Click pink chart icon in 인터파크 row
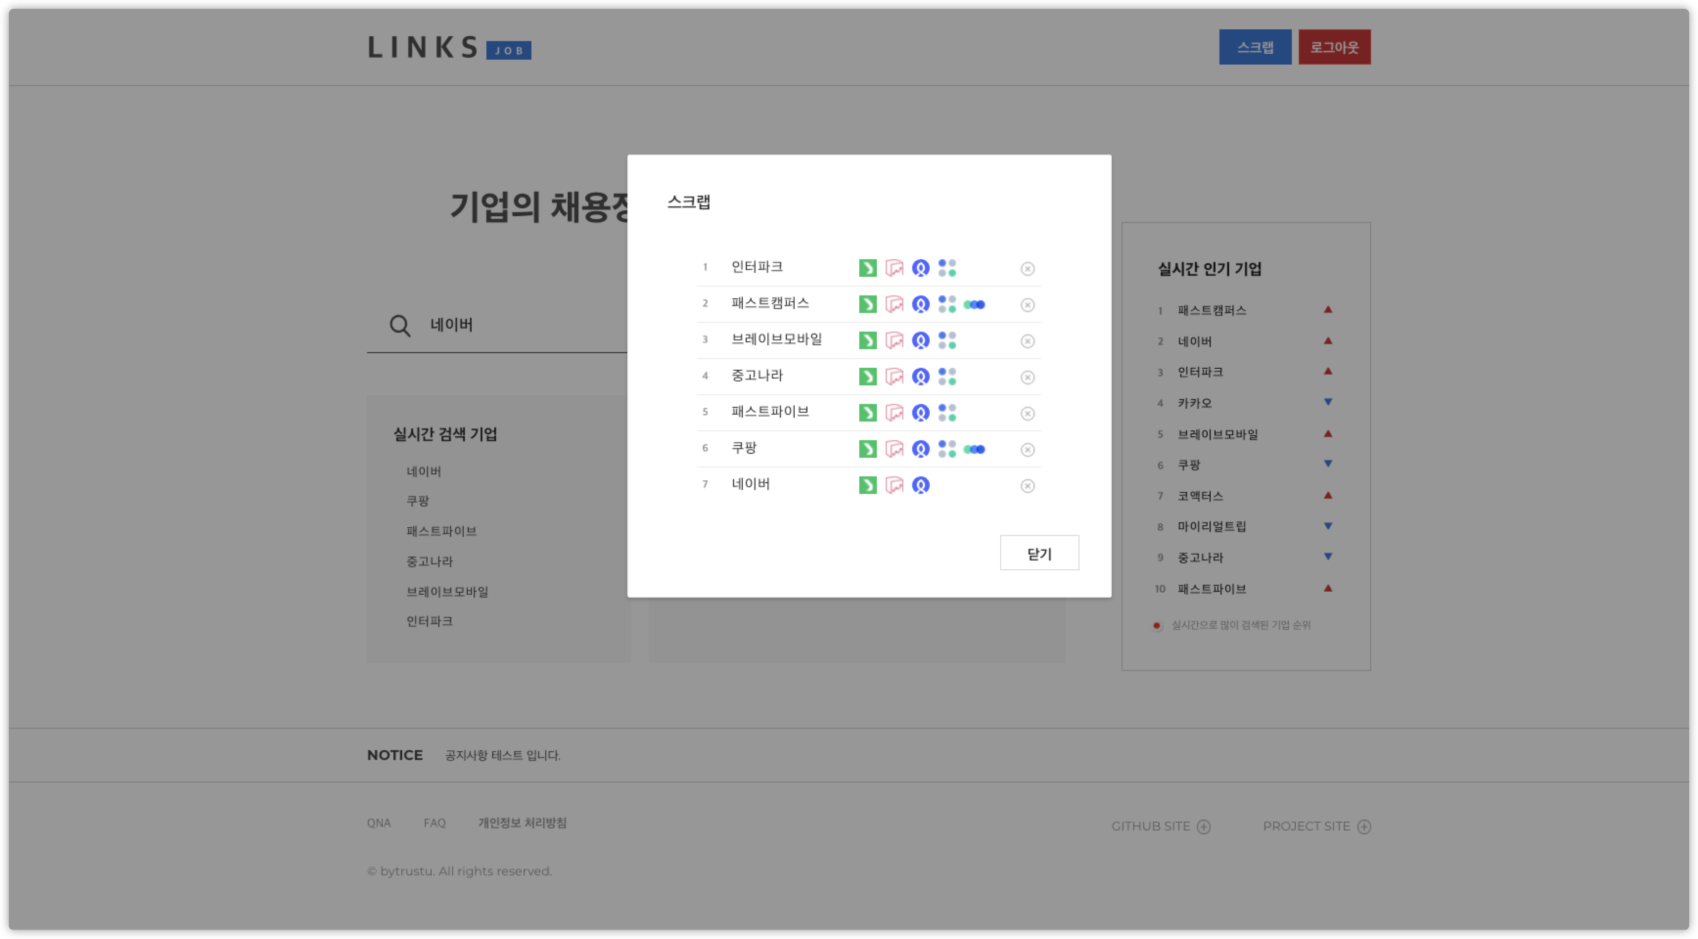Image resolution: width=1698 pixels, height=939 pixels. pos(894,268)
